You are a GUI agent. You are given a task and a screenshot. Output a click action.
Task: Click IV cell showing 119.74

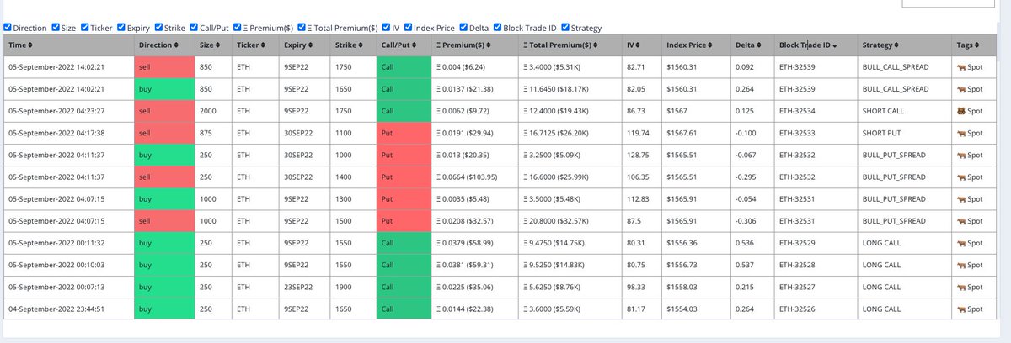tap(641, 133)
